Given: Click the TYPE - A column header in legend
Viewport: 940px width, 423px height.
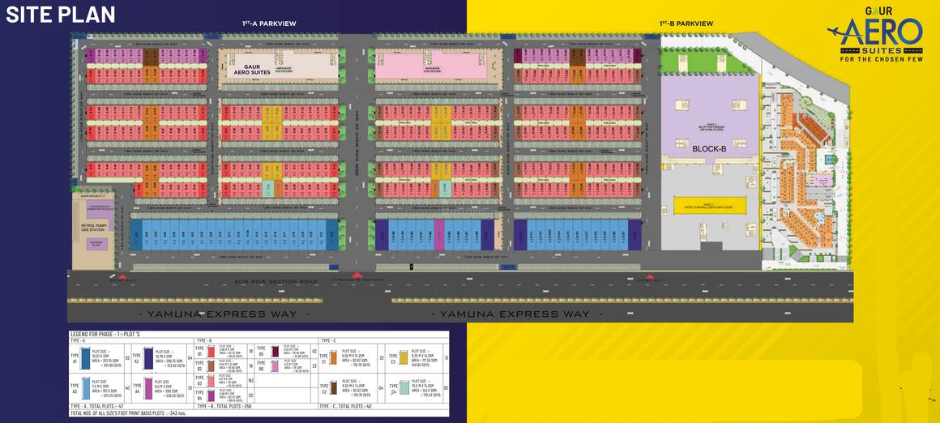Looking at the screenshot, I should [x=79, y=340].
